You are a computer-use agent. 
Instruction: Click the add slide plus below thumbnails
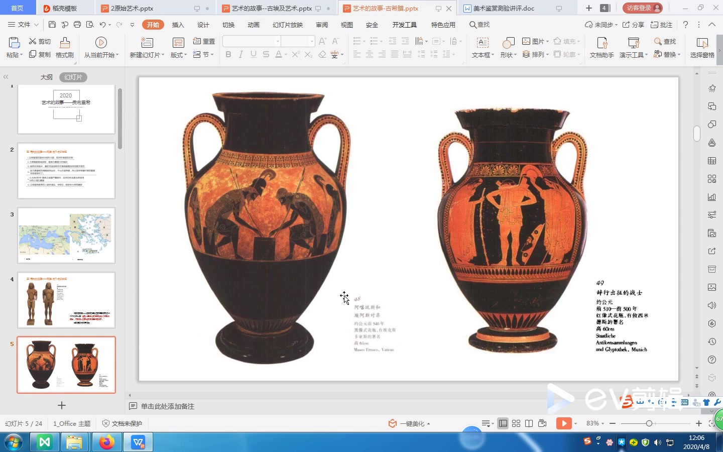(62, 405)
